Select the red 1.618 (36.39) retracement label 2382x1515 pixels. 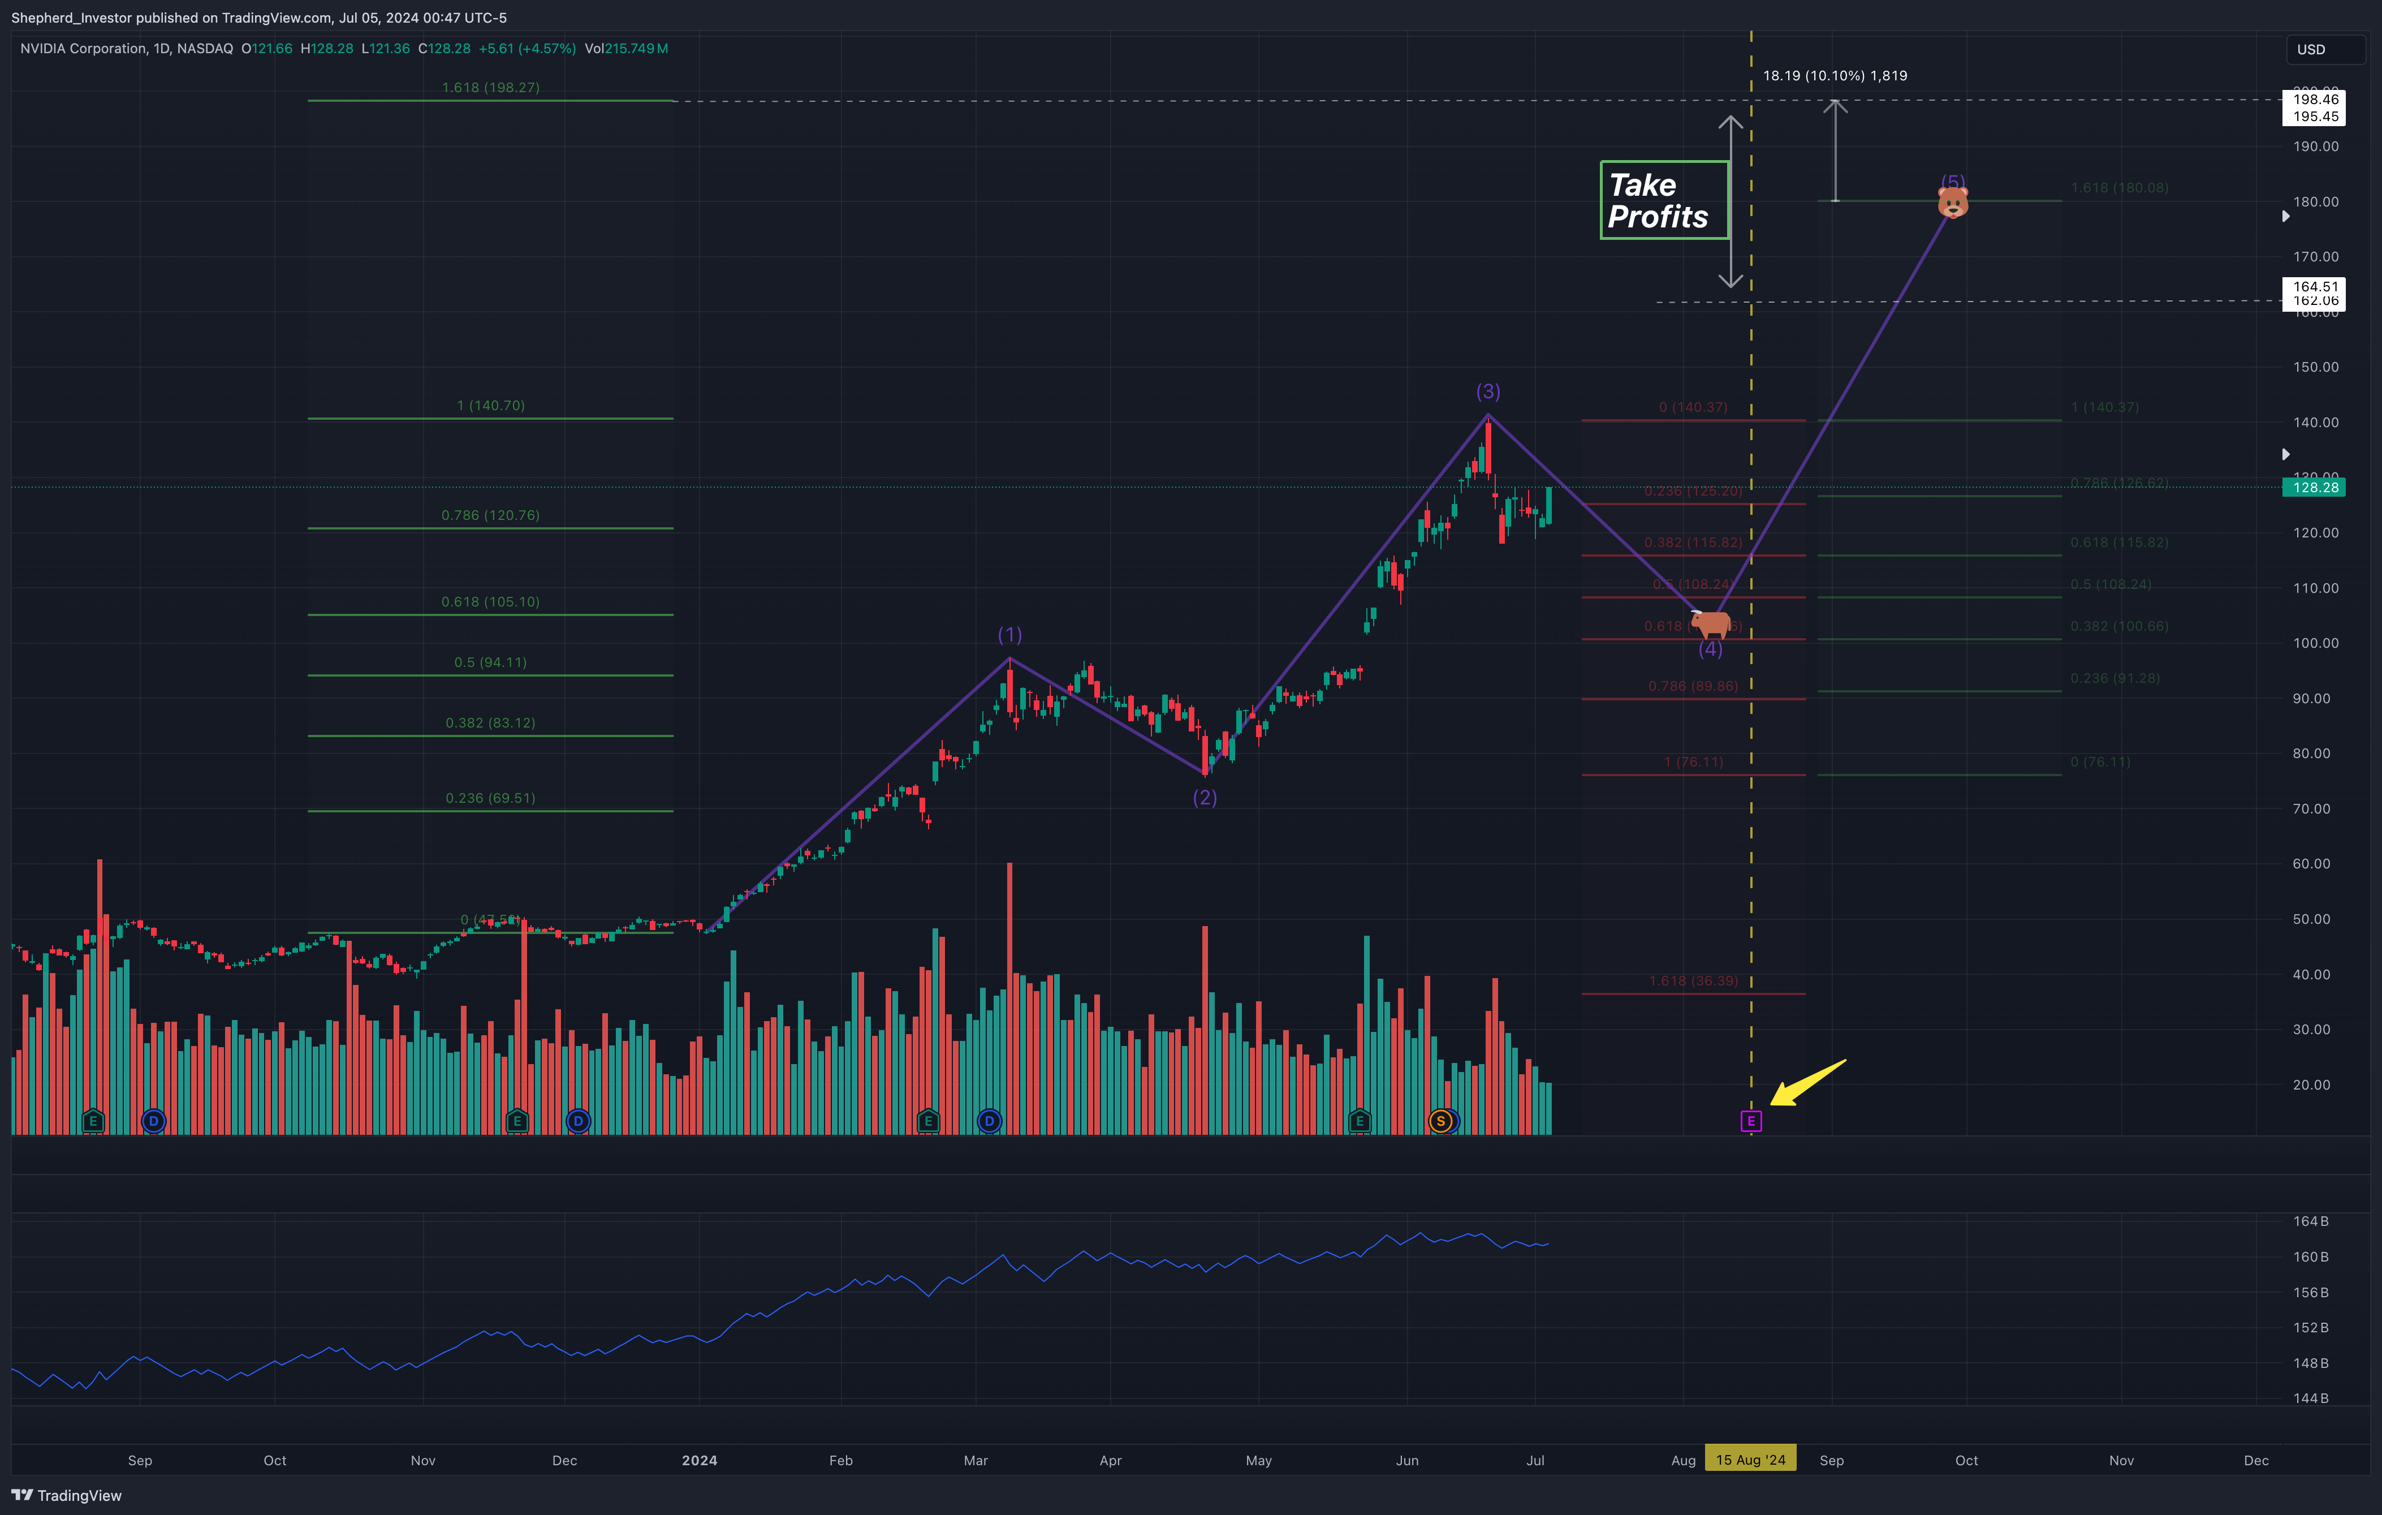(1694, 980)
